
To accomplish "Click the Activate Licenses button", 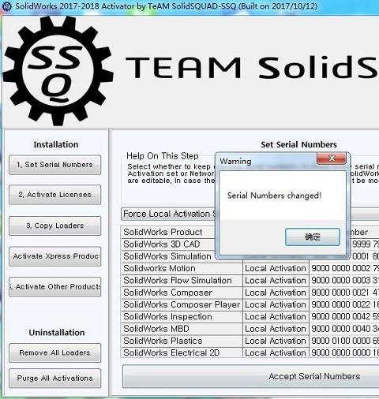I will pyautogui.click(x=54, y=195).
